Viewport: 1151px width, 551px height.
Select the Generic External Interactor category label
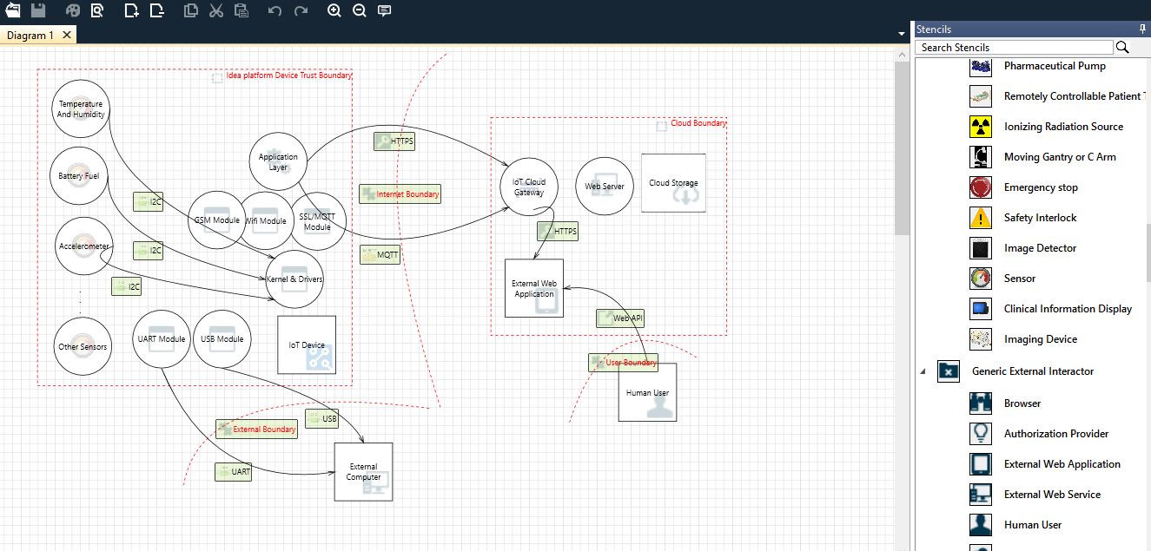pyautogui.click(x=1033, y=371)
